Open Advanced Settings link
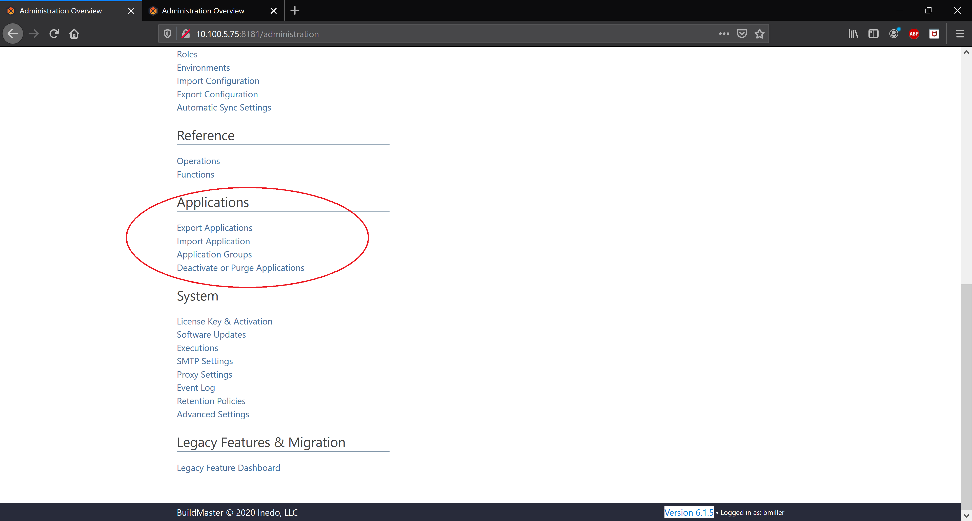Viewport: 972px width, 521px height. point(213,414)
